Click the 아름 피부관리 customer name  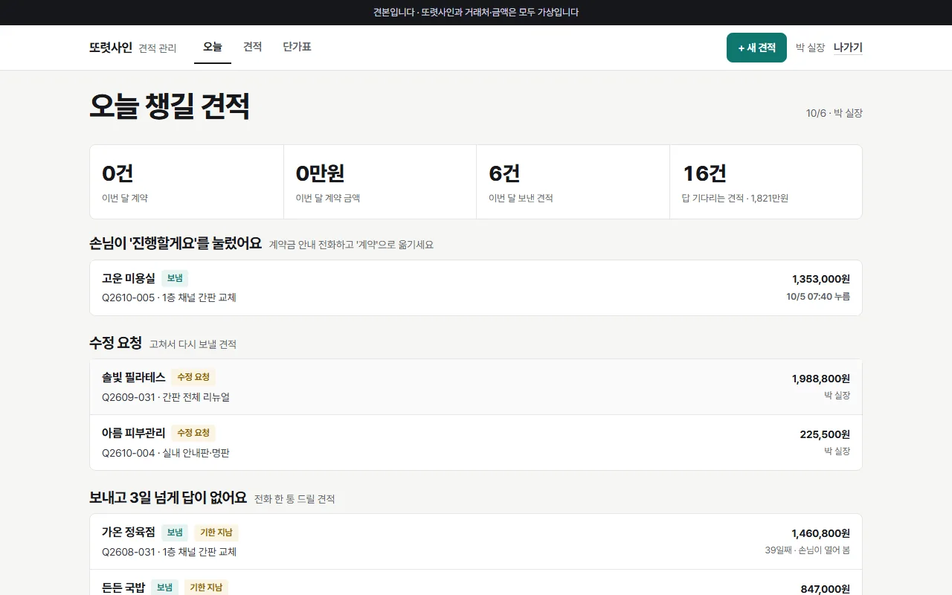(134, 433)
